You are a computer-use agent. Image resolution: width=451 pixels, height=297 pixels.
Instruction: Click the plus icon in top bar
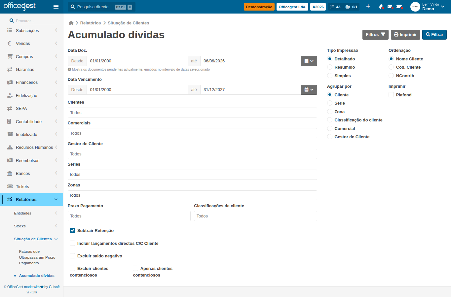pyautogui.click(x=368, y=7)
